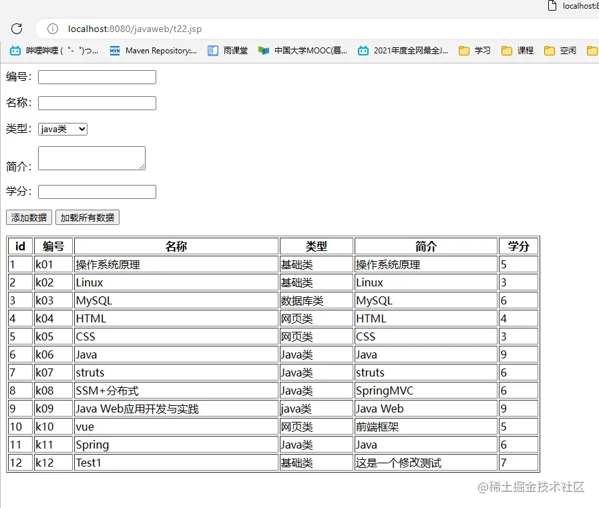Screen dimensions: 599x508
Task: Click the credit value 7 cell
Action: (518, 462)
